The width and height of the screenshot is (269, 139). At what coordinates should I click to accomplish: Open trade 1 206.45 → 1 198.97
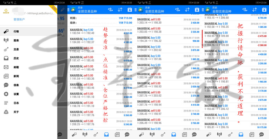(168, 112)
